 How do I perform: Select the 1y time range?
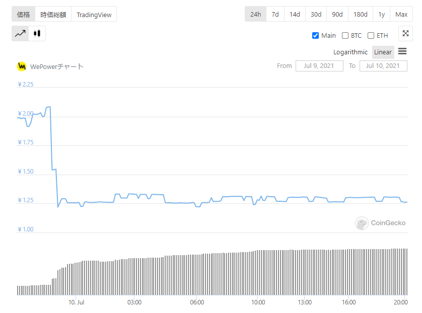381,14
